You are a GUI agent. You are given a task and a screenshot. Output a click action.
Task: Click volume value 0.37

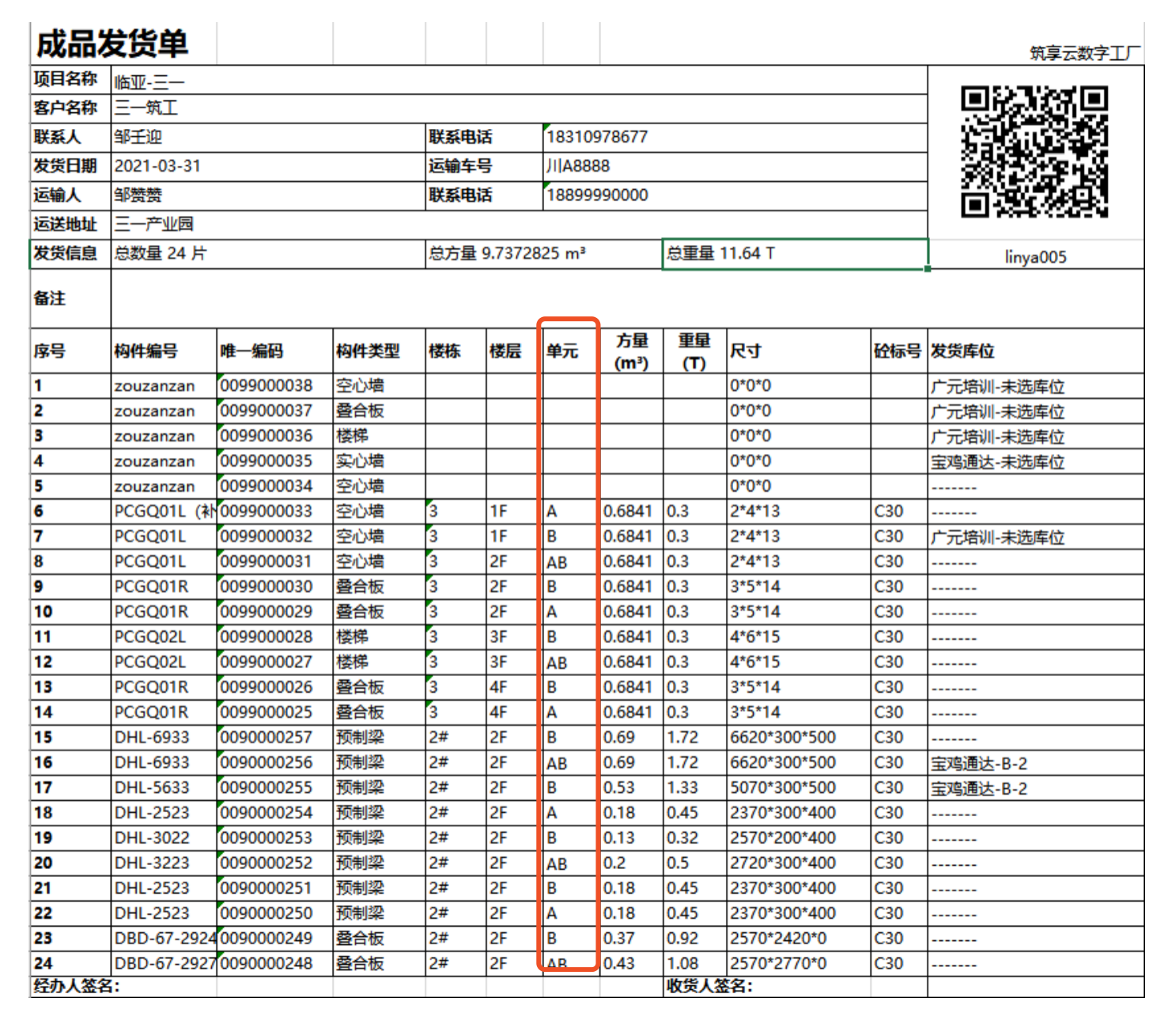point(619,938)
